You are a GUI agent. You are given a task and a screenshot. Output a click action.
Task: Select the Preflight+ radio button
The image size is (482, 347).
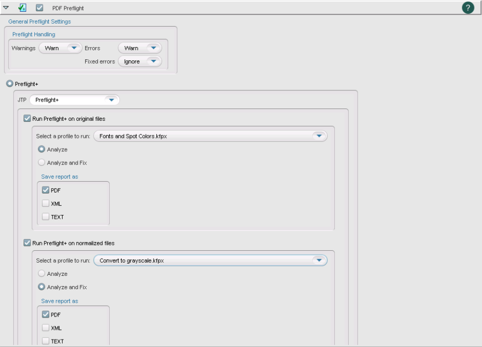coord(10,83)
